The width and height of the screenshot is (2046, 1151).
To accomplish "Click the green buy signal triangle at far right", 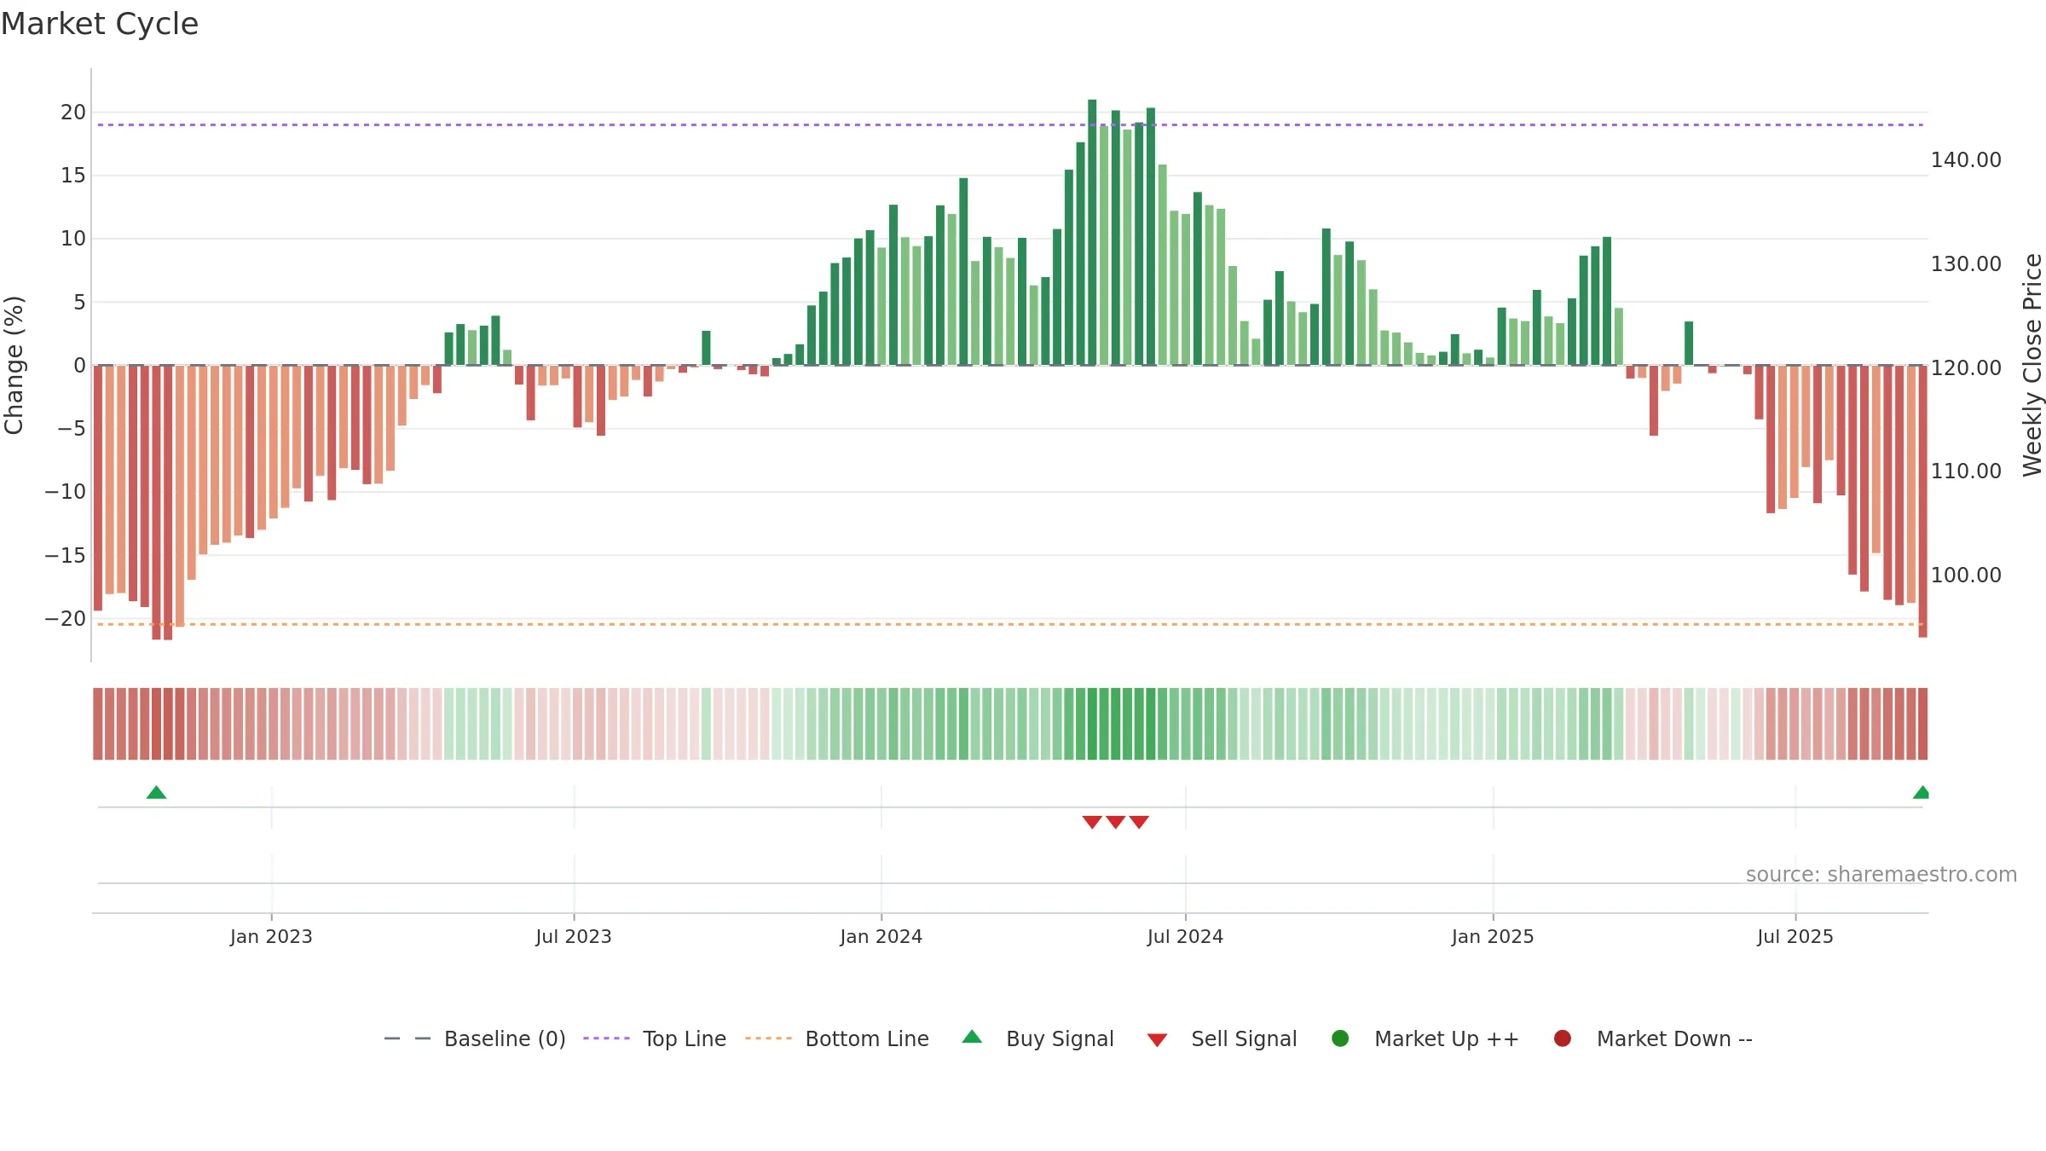I will (1922, 793).
